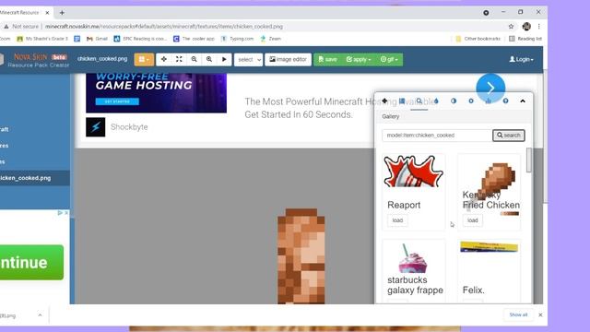The width and height of the screenshot is (590, 332).
Task: Click the AdChoices triangle icon
Action: pos(60,213)
